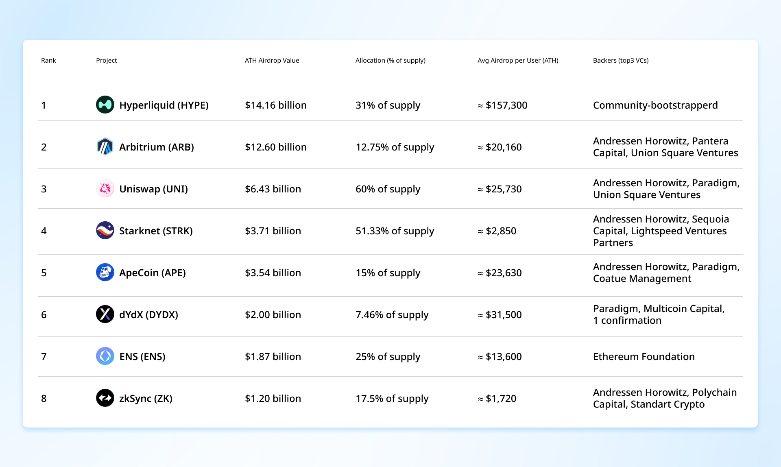This screenshot has height=467, width=781.
Task: Click zkSync's Polychain Capital backers cell
Action: click(665, 398)
